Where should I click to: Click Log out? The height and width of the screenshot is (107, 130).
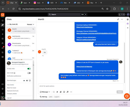tap(9, 98)
